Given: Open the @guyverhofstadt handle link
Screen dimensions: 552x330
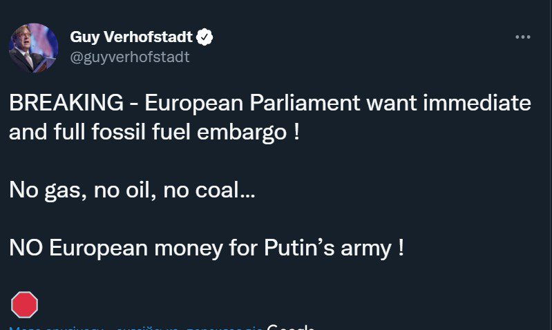Looking at the screenshot, I should coord(130,57).
